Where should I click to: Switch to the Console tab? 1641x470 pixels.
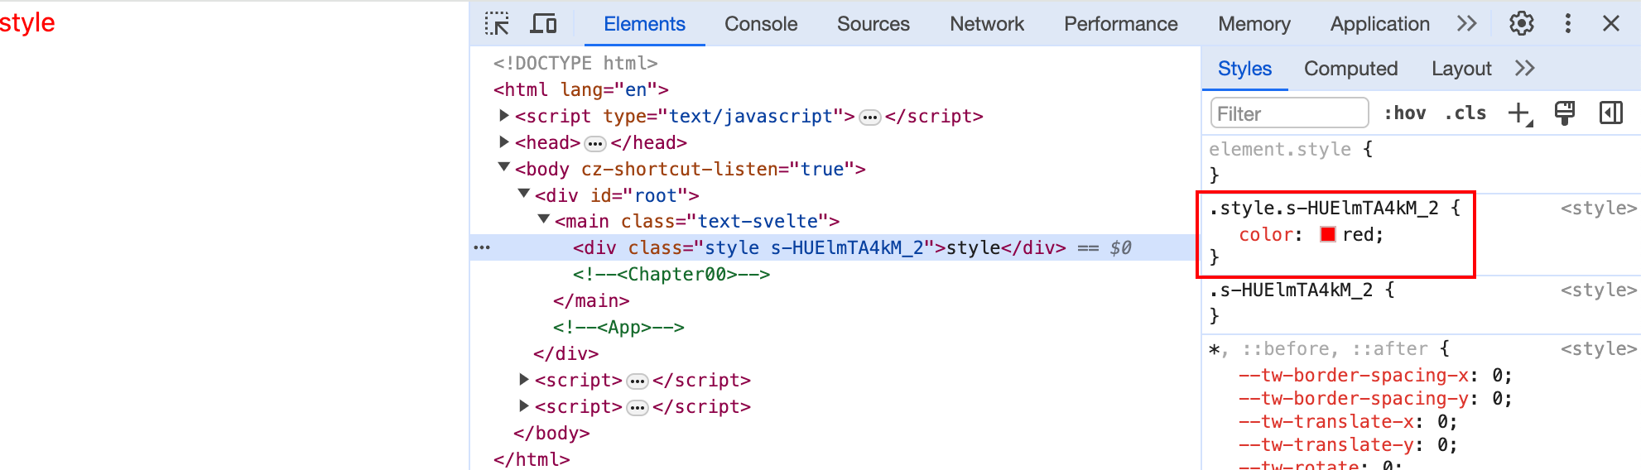pyautogui.click(x=761, y=24)
